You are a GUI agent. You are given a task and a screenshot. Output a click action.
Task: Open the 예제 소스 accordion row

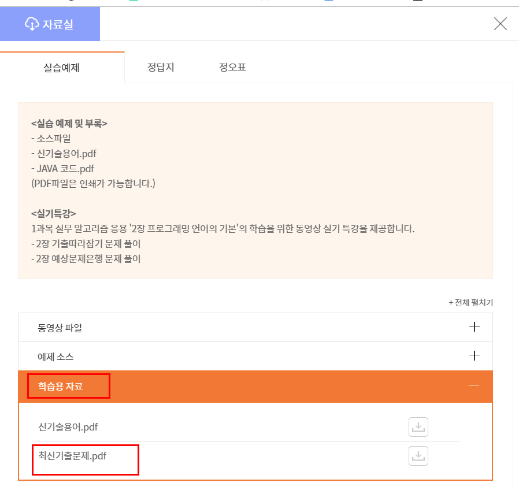255,357
